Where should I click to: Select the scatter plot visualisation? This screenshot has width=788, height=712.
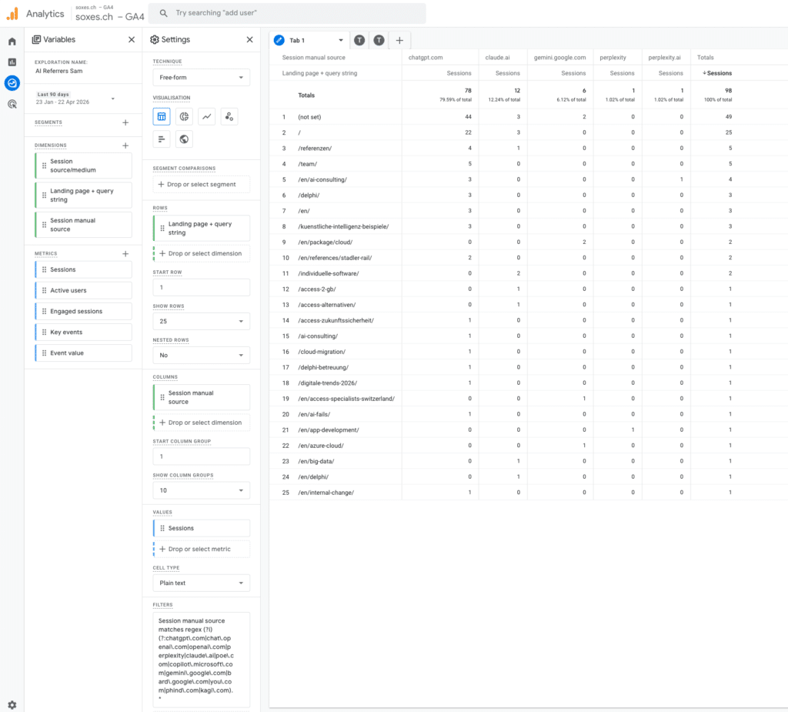[x=229, y=116]
